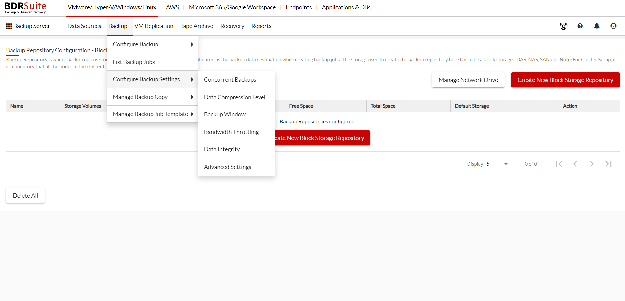Image resolution: width=625 pixels, height=301 pixels.
Task: Select Configure Backup Settings menu entry
Action: (152, 79)
